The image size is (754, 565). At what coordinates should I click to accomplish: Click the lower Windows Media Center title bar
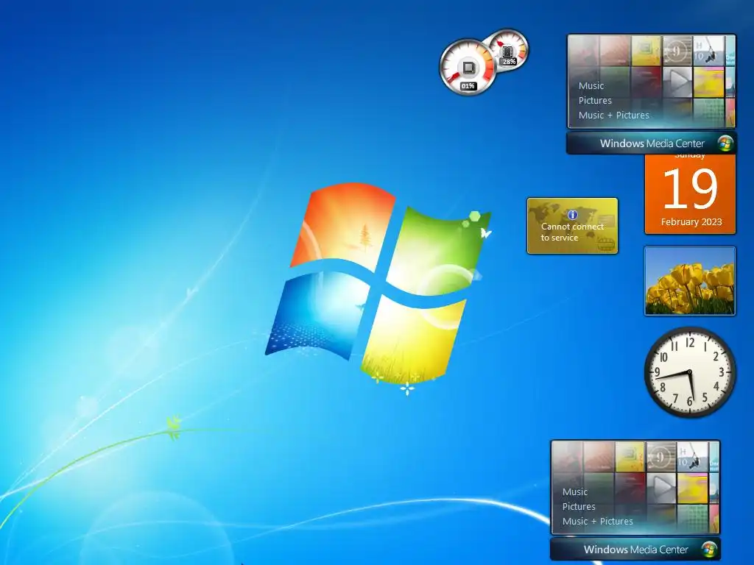click(635, 549)
